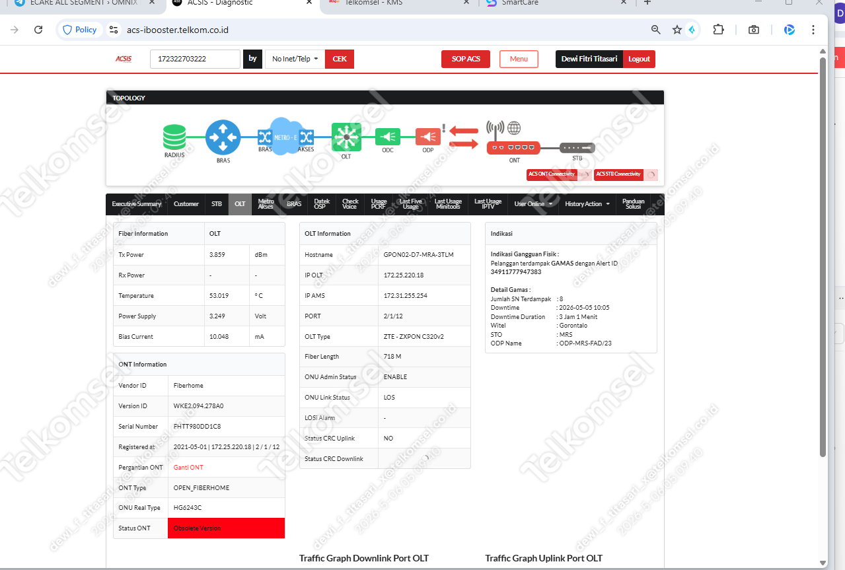The width and height of the screenshot is (845, 570).
Task: Click the METRO-E cloud icon
Action: coord(285,137)
